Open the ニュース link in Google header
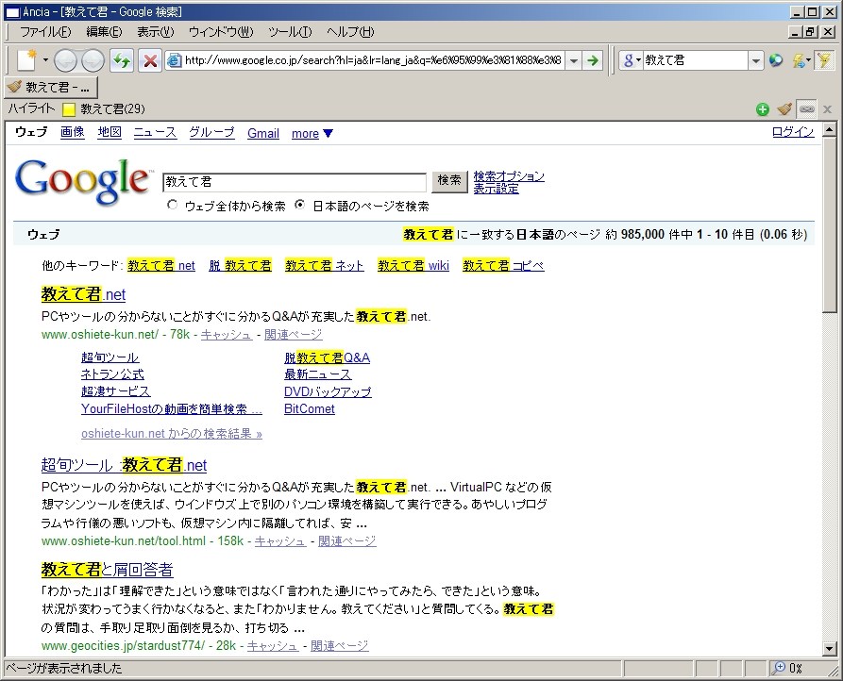Viewport: 843px width, 681px height. tap(155, 133)
